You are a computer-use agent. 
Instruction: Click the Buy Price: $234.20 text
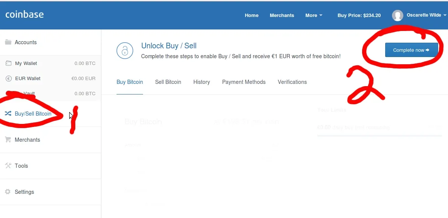coord(359,15)
